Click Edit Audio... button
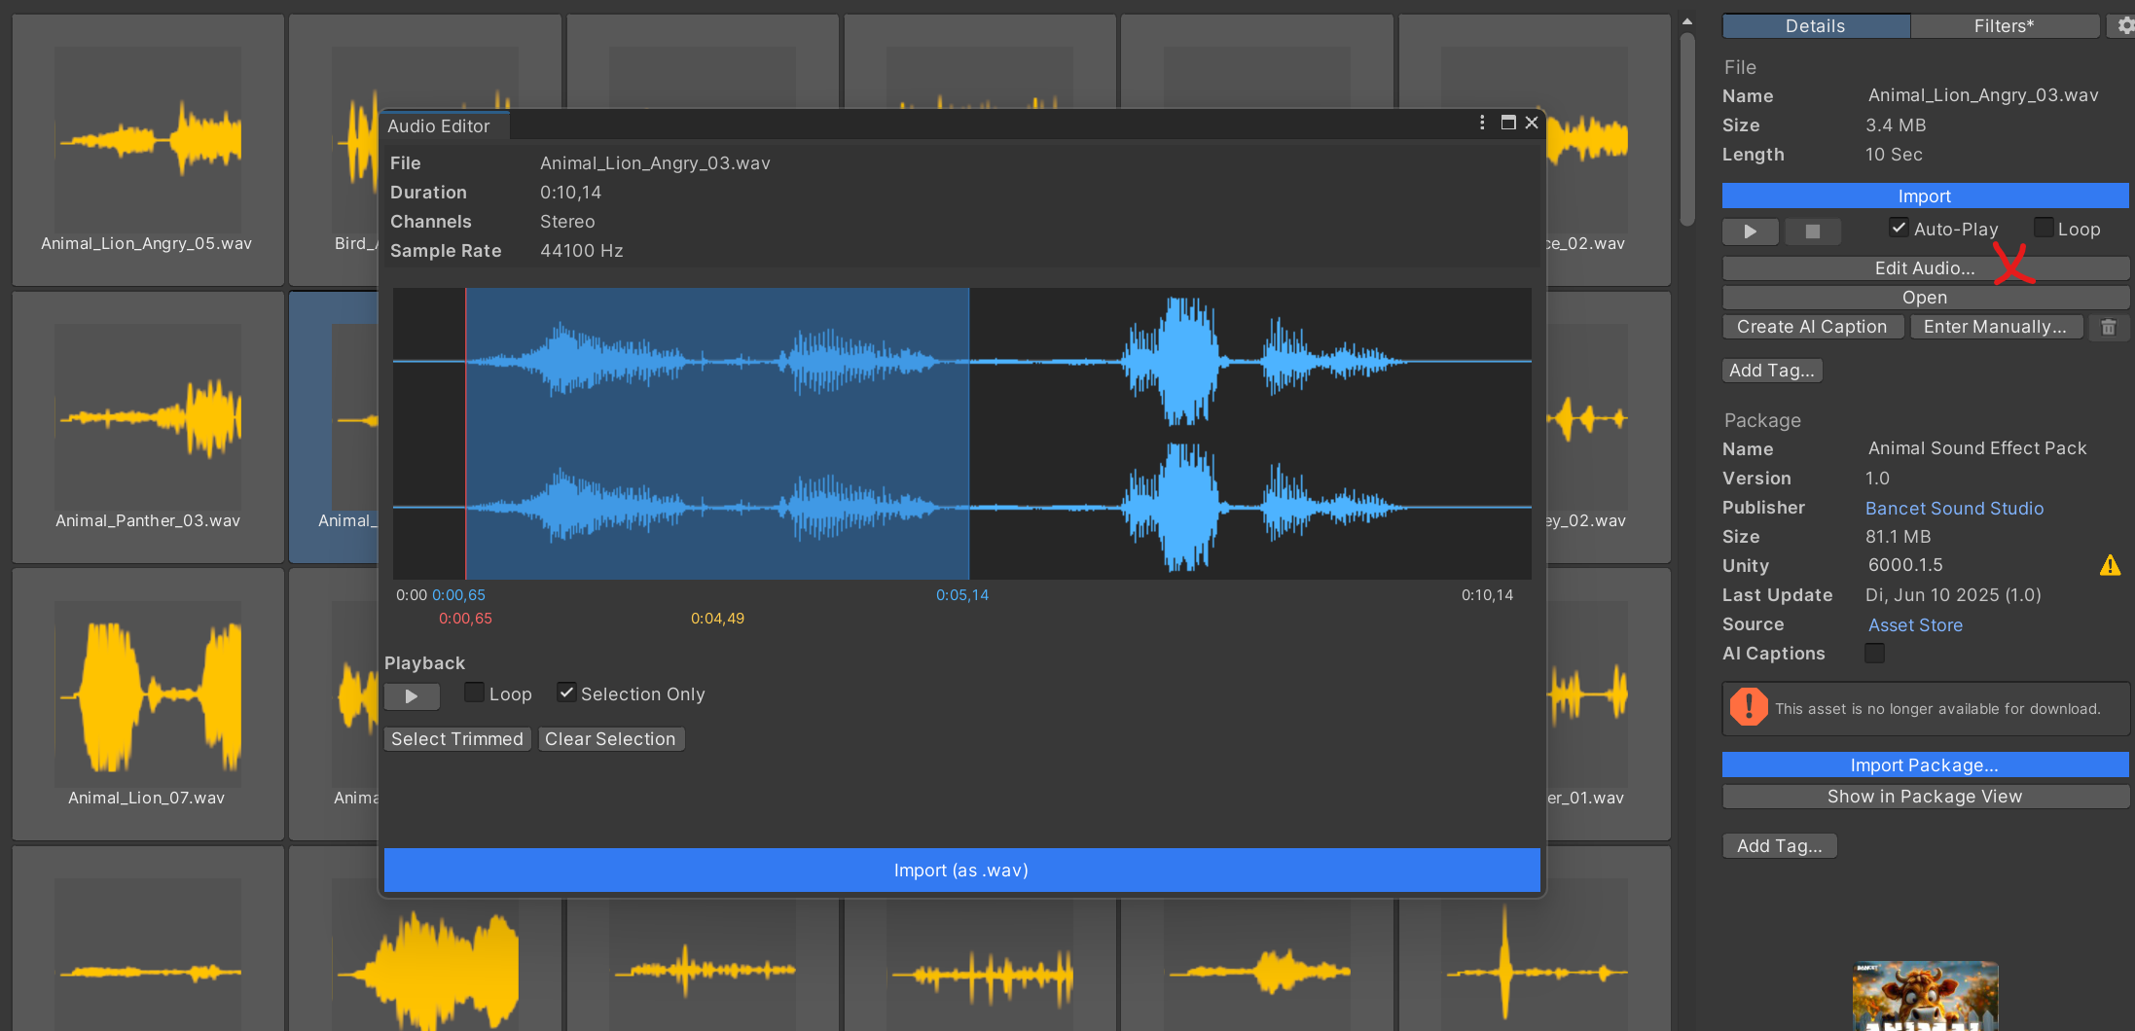 pos(1925,268)
